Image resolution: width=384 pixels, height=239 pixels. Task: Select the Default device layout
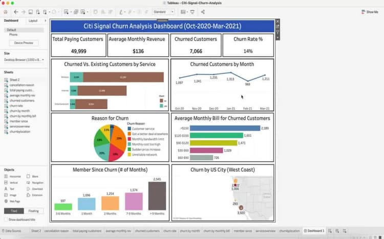click(x=24, y=30)
